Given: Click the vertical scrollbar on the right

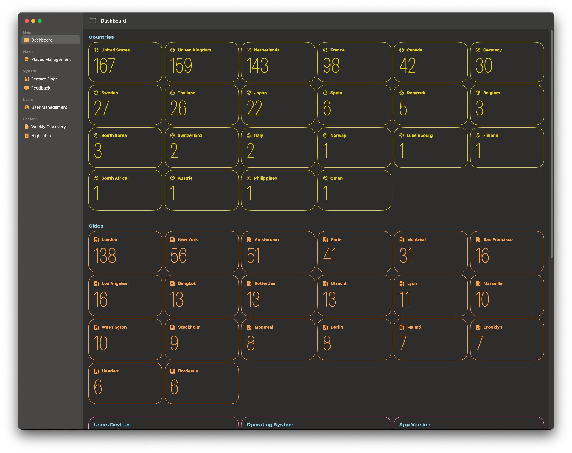Looking at the screenshot, I should [552, 144].
